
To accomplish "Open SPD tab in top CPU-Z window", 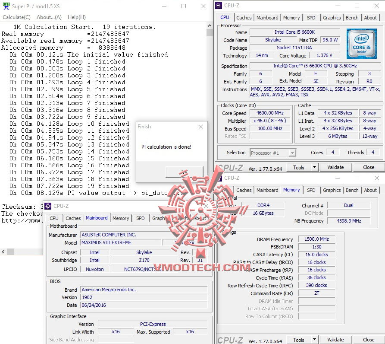I will pos(311,18).
